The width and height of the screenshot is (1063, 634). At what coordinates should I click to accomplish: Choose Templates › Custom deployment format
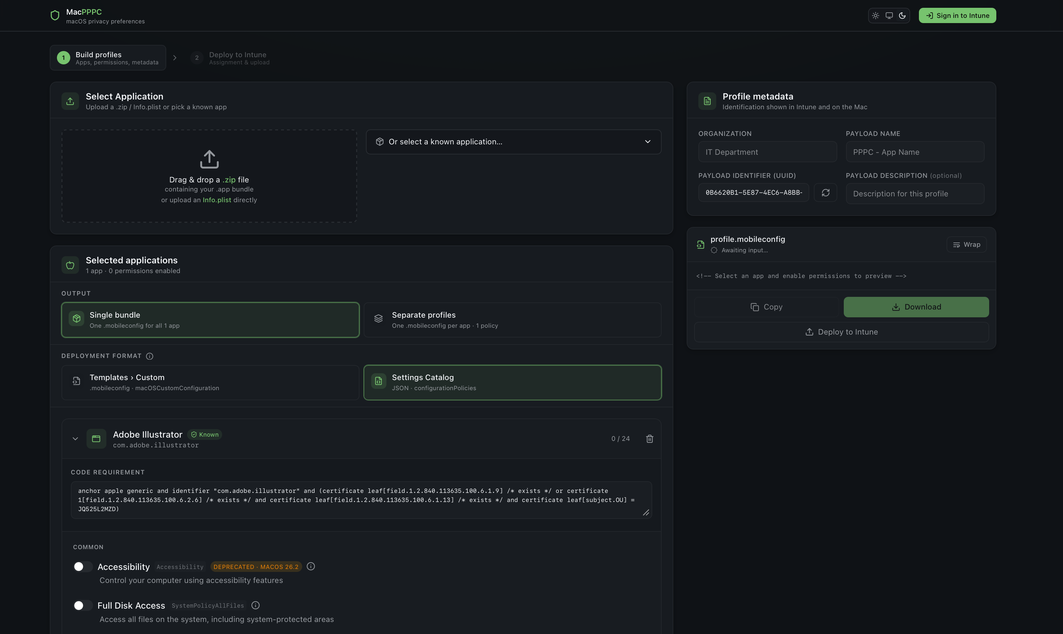210,382
